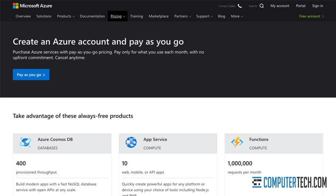Go to the Portal link
This screenshot has height=196, width=336.
point(300,6)
